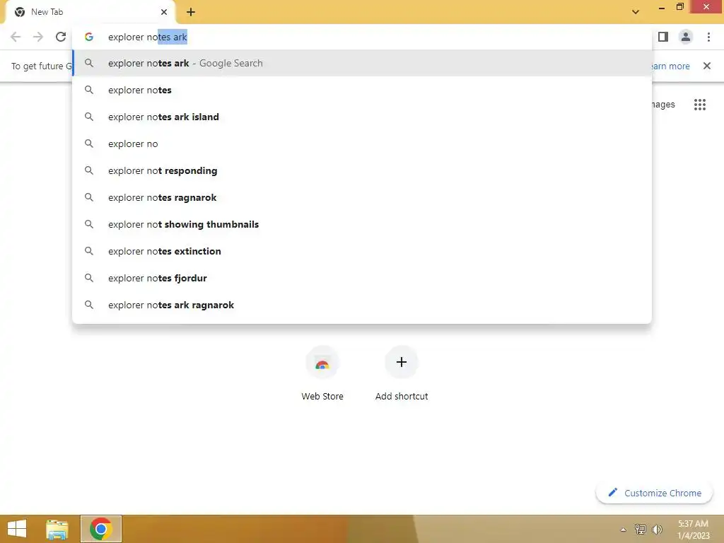Open a new tab with the plus button
The height and width of the screenshot is (543, 724).
tap(191, 12)
